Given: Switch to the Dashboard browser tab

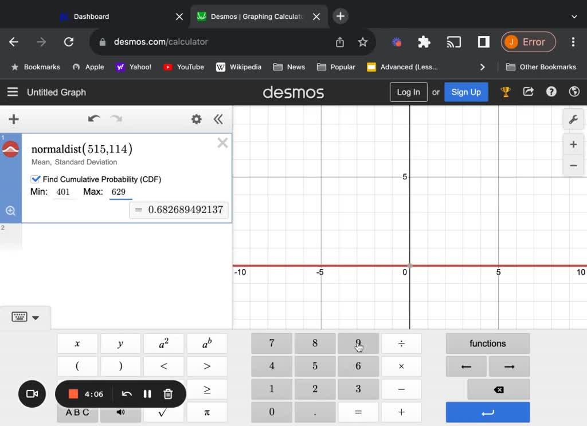Looking at the screenshot, I should [91, 17].
